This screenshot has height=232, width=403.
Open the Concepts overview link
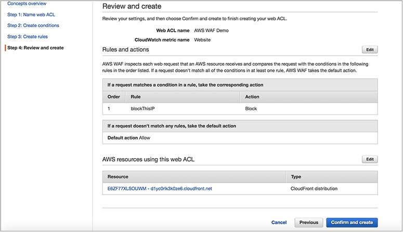[28, 4]
